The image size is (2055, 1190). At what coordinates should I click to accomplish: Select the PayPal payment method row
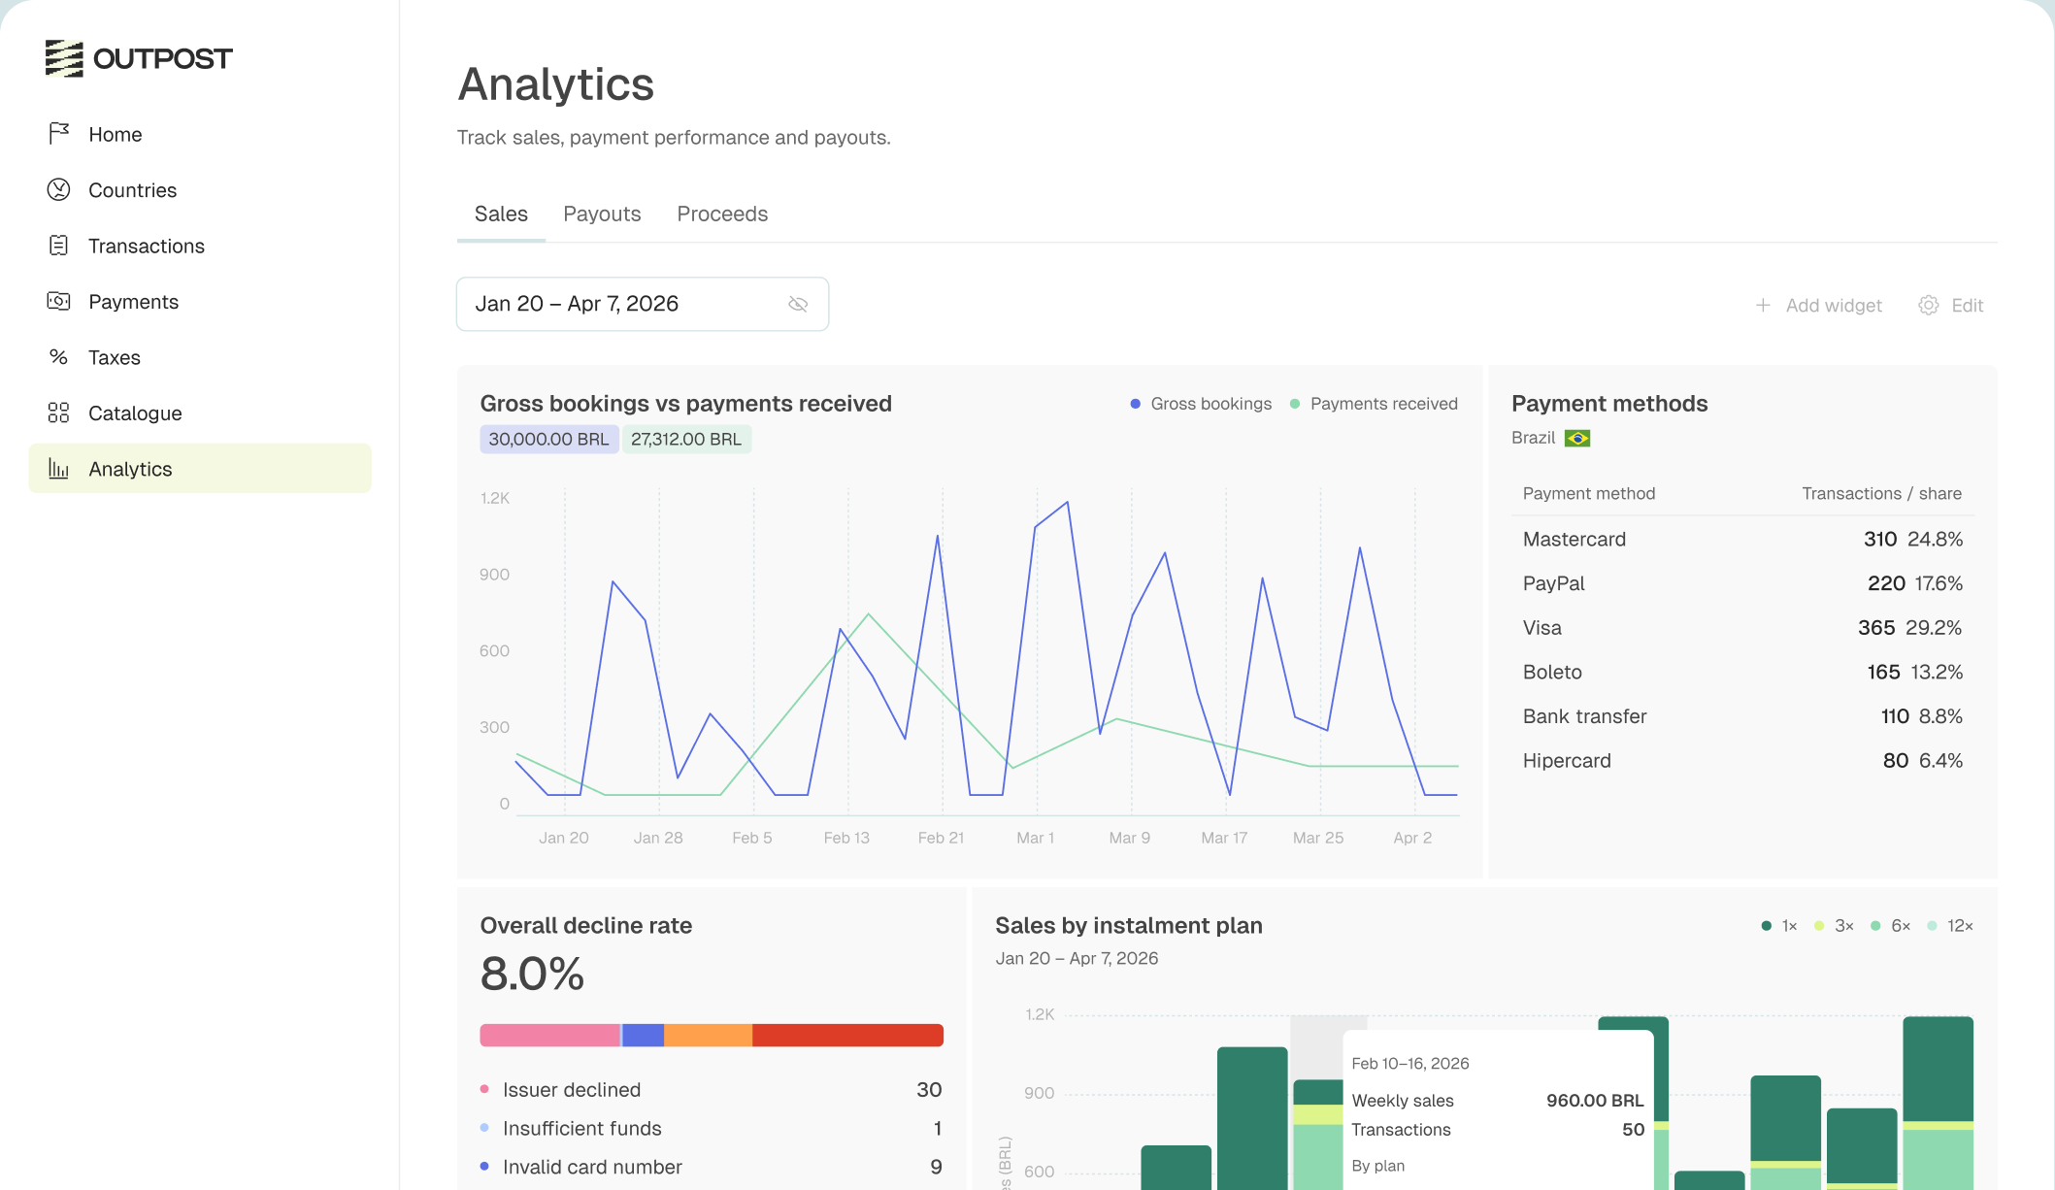coord(1742,583)
